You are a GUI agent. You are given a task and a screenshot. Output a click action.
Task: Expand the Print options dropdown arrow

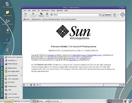118,15
